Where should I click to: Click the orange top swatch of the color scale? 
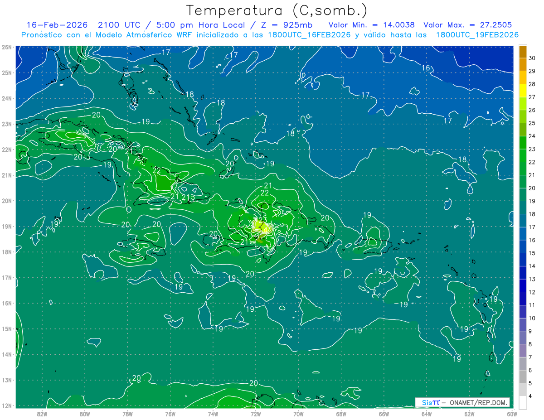point(523,52)
